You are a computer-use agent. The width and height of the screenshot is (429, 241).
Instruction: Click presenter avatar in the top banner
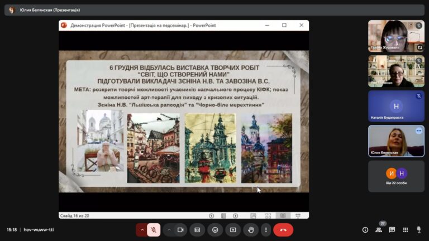tap(12, 10)
